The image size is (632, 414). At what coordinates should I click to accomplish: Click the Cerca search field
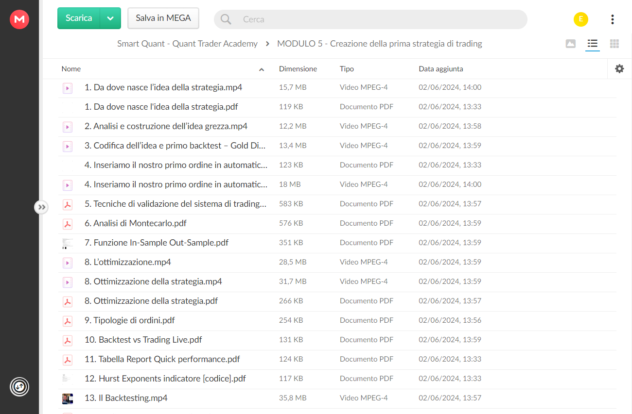(x=370, y=19)
